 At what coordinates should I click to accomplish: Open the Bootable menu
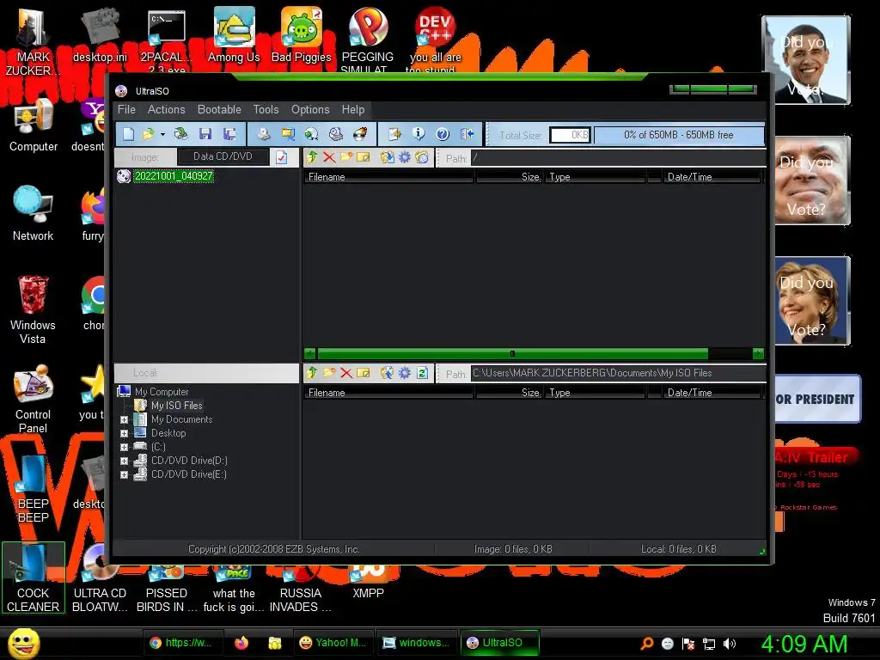[x=219, y=109]
